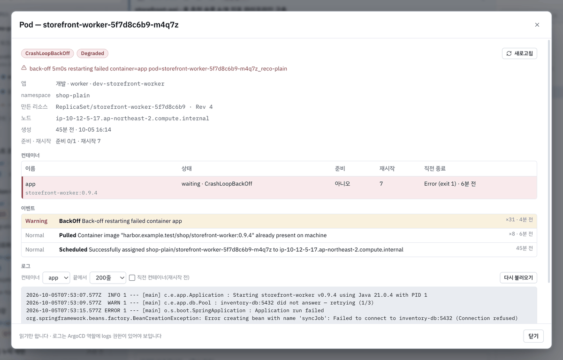Click the 상태 column header
This screenshot has width=563, height=360.
pyautogui.click(x=187, y=169)
